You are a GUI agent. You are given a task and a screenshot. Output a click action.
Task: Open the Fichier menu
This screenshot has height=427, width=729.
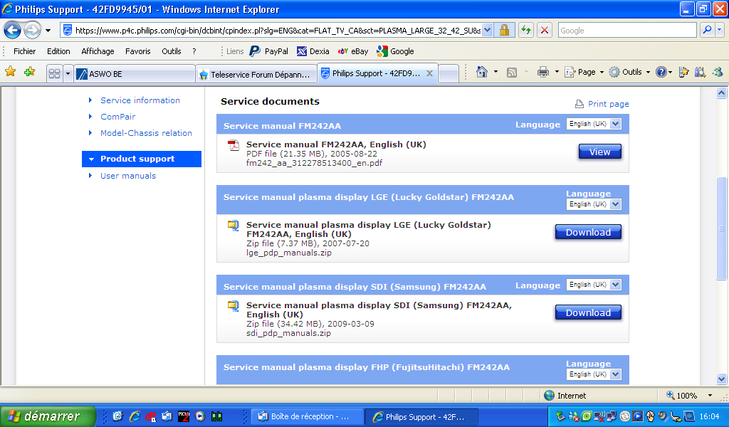pyautogui.click(x=25, y=51)
